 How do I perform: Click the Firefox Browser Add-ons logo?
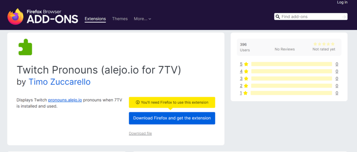(x=43, y=17)
